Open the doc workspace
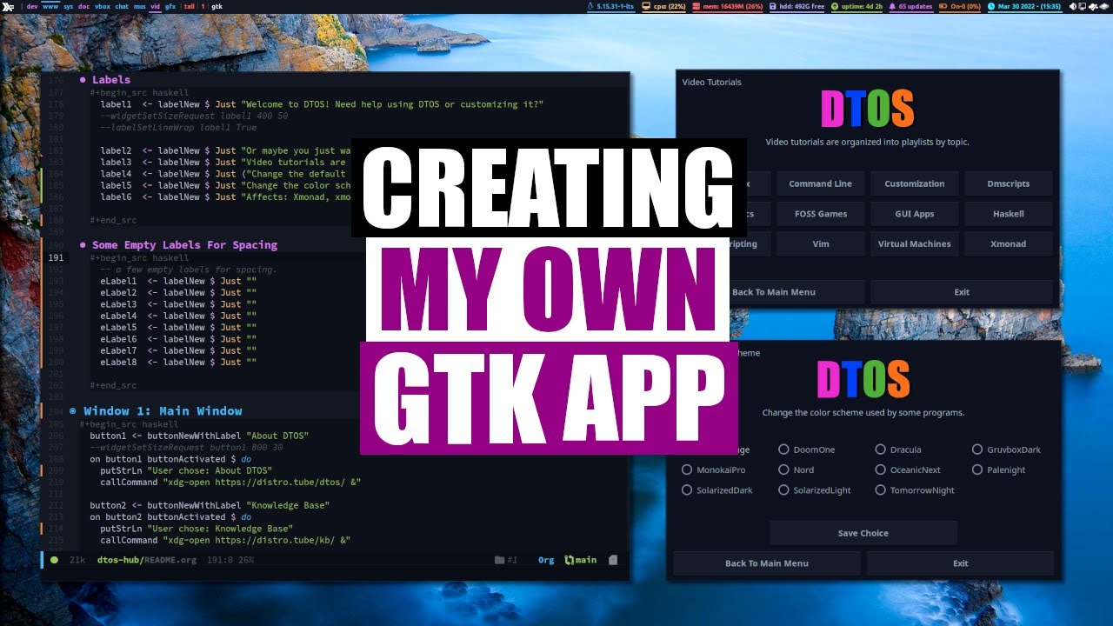The image size is (1113, 626). click(x=84, y=6)
